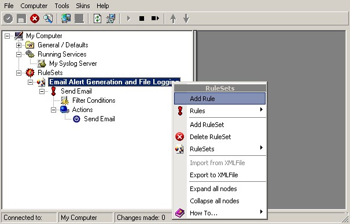Select the Filter Conditions tree item
This screenshot has width=350, height=224.
(94, 100)
